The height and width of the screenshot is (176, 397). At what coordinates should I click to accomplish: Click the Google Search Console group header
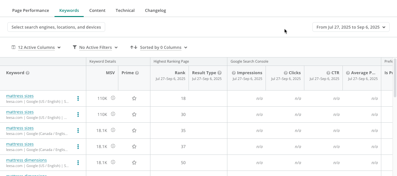pyautogui.click(x=249, y=61)
